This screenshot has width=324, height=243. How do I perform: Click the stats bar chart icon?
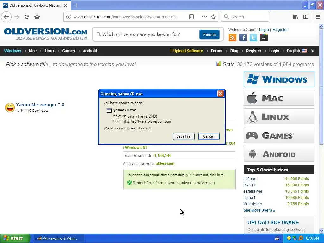(218, 64)
